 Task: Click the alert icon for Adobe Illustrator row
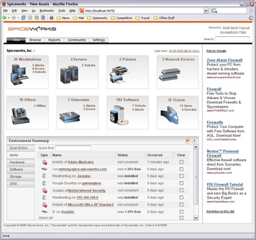(45, 162)
